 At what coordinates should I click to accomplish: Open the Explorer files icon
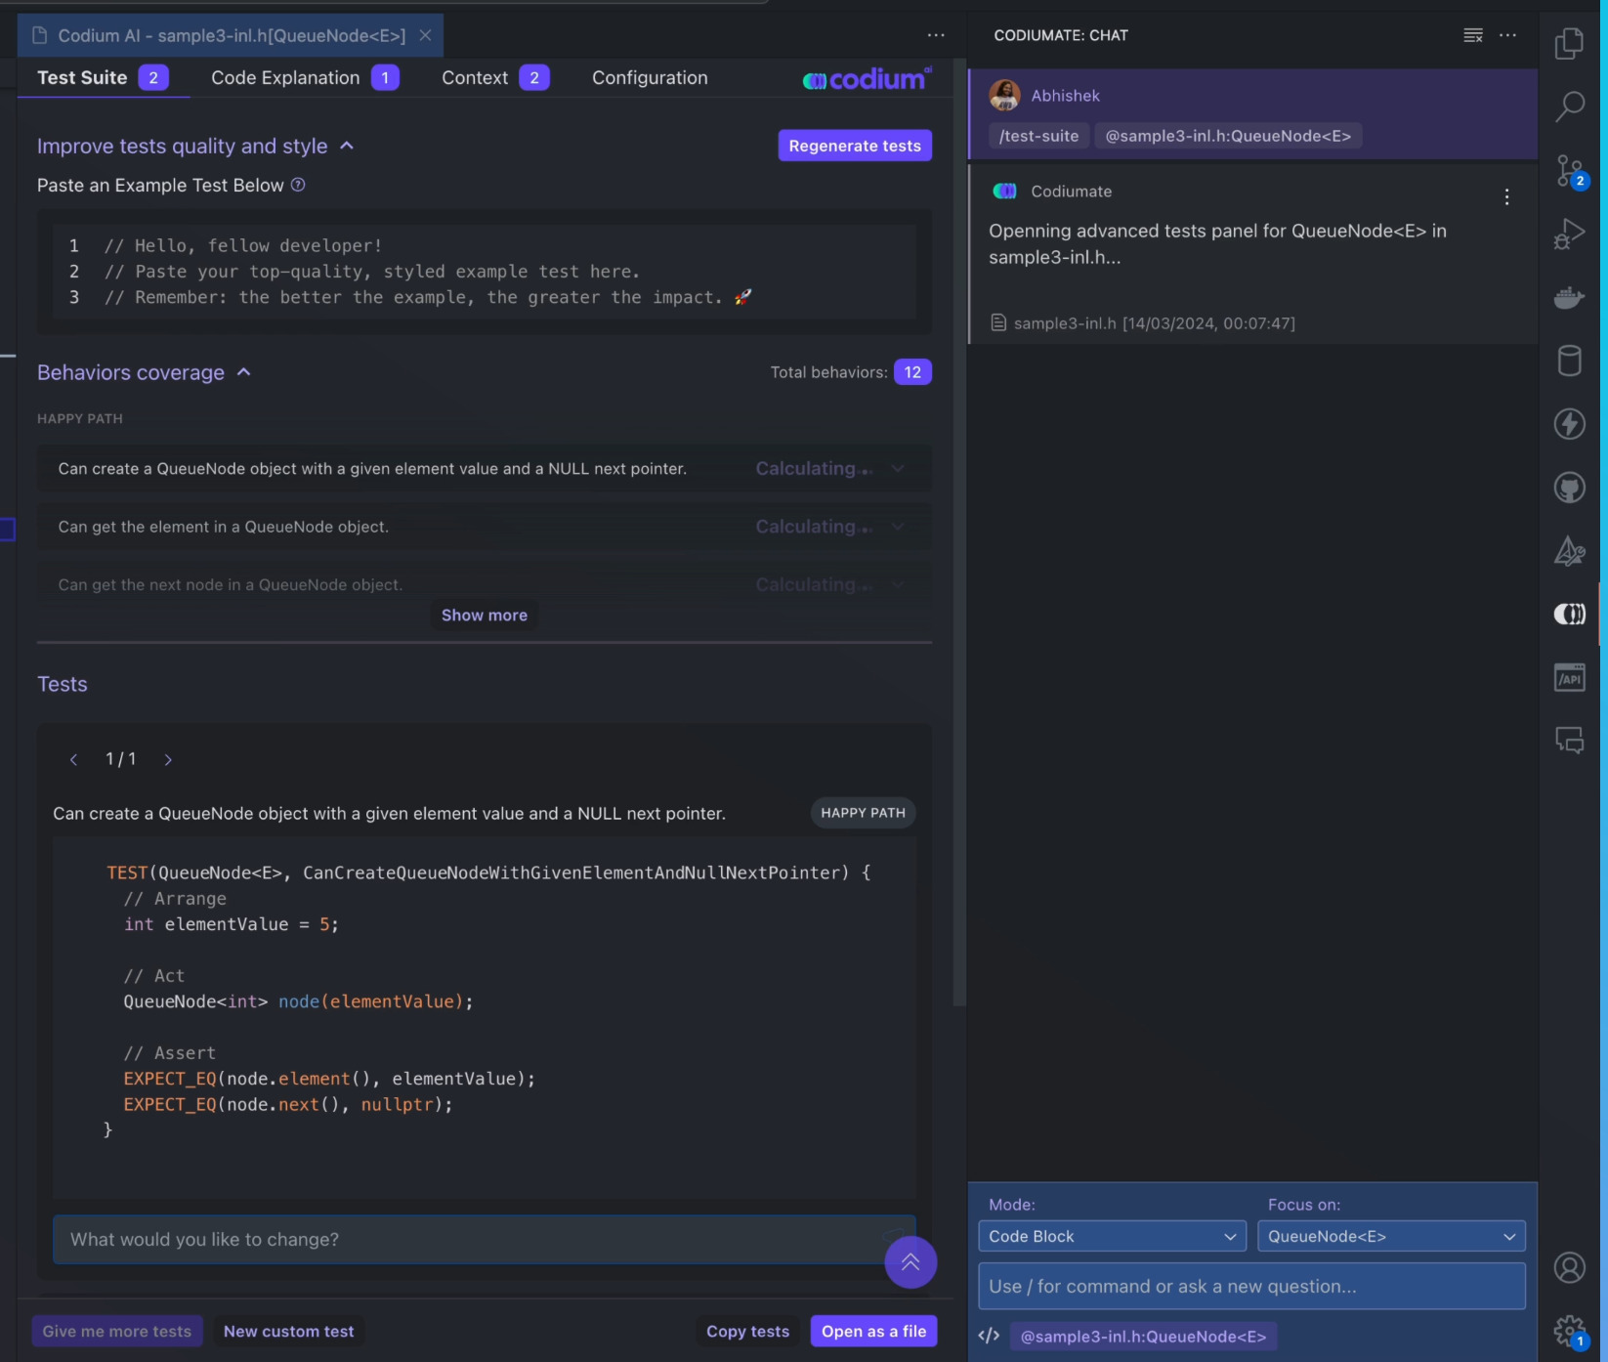pos(1569,43)
